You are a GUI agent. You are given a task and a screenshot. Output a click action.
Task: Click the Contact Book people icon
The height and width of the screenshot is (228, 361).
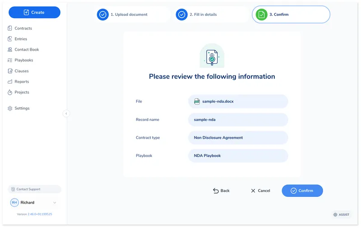pos(10,50)
